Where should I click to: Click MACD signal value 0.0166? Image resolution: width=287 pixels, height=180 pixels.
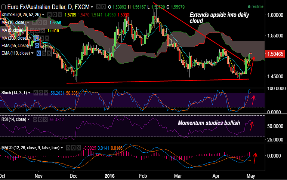coord(117,148)
